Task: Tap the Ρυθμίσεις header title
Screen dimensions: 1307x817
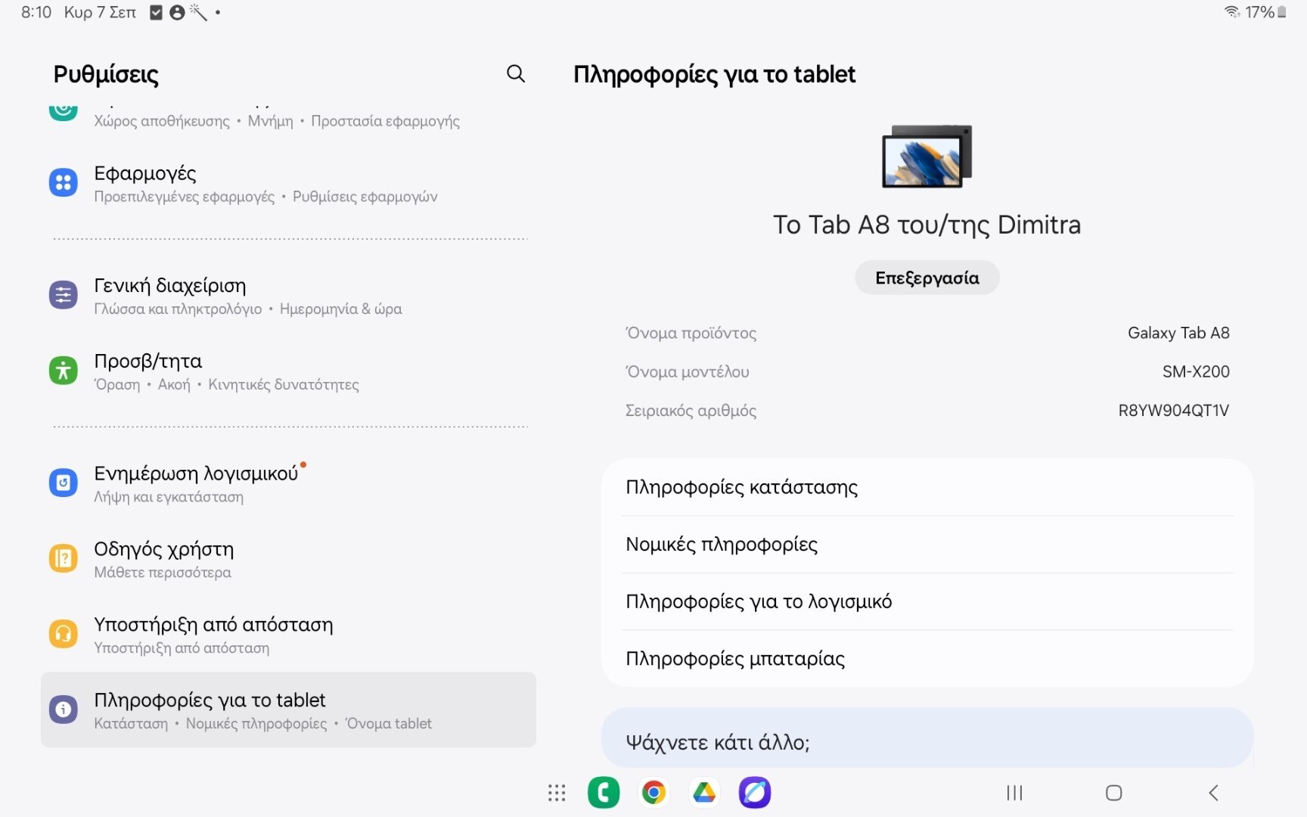Action: [x=106, y=74]
